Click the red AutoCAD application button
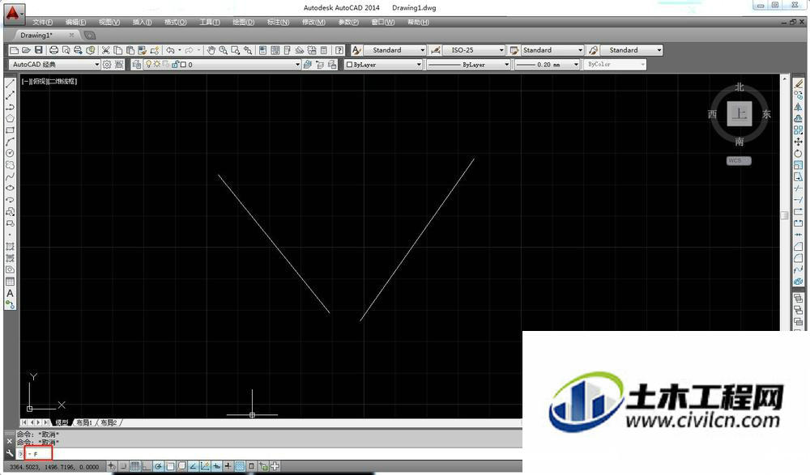The width and height of the screenshot is (810, 475). coord(14,14)
